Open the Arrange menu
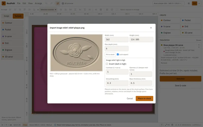The image size is (203, 127). (38, 3)
